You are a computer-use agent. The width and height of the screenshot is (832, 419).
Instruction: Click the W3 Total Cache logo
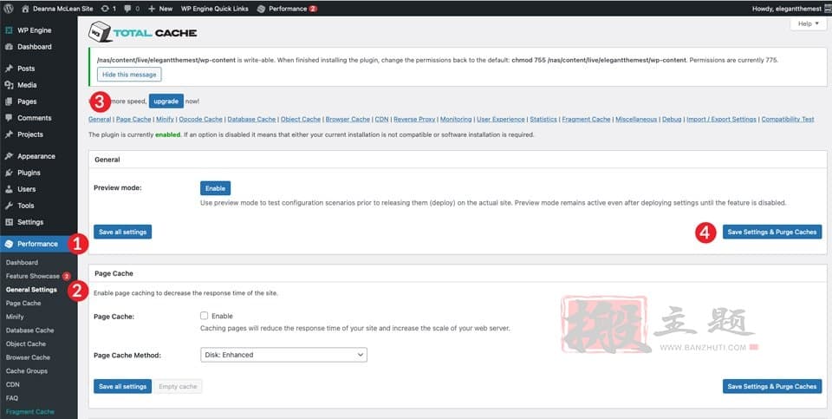tap(143, 32)
